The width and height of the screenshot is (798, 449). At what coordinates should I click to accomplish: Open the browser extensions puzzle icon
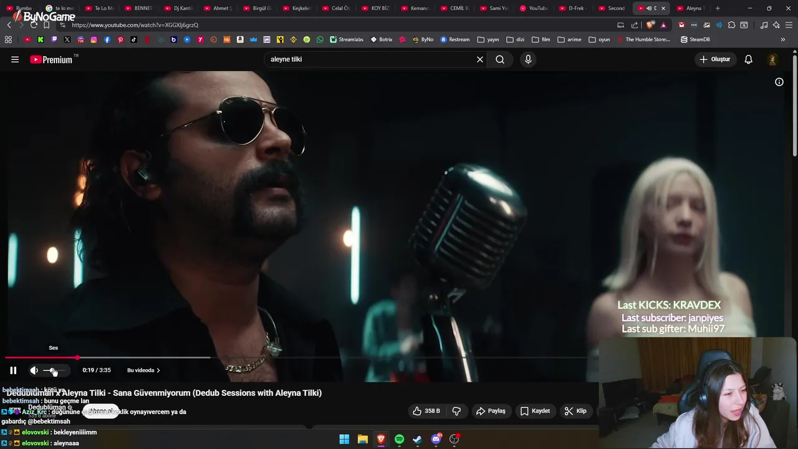[731, 25]
